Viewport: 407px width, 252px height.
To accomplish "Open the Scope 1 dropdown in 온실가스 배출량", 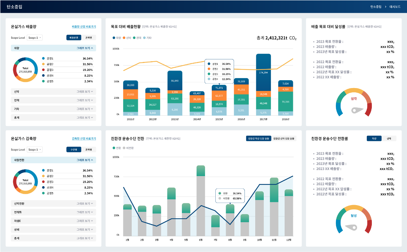I will [x=35, y=38].
